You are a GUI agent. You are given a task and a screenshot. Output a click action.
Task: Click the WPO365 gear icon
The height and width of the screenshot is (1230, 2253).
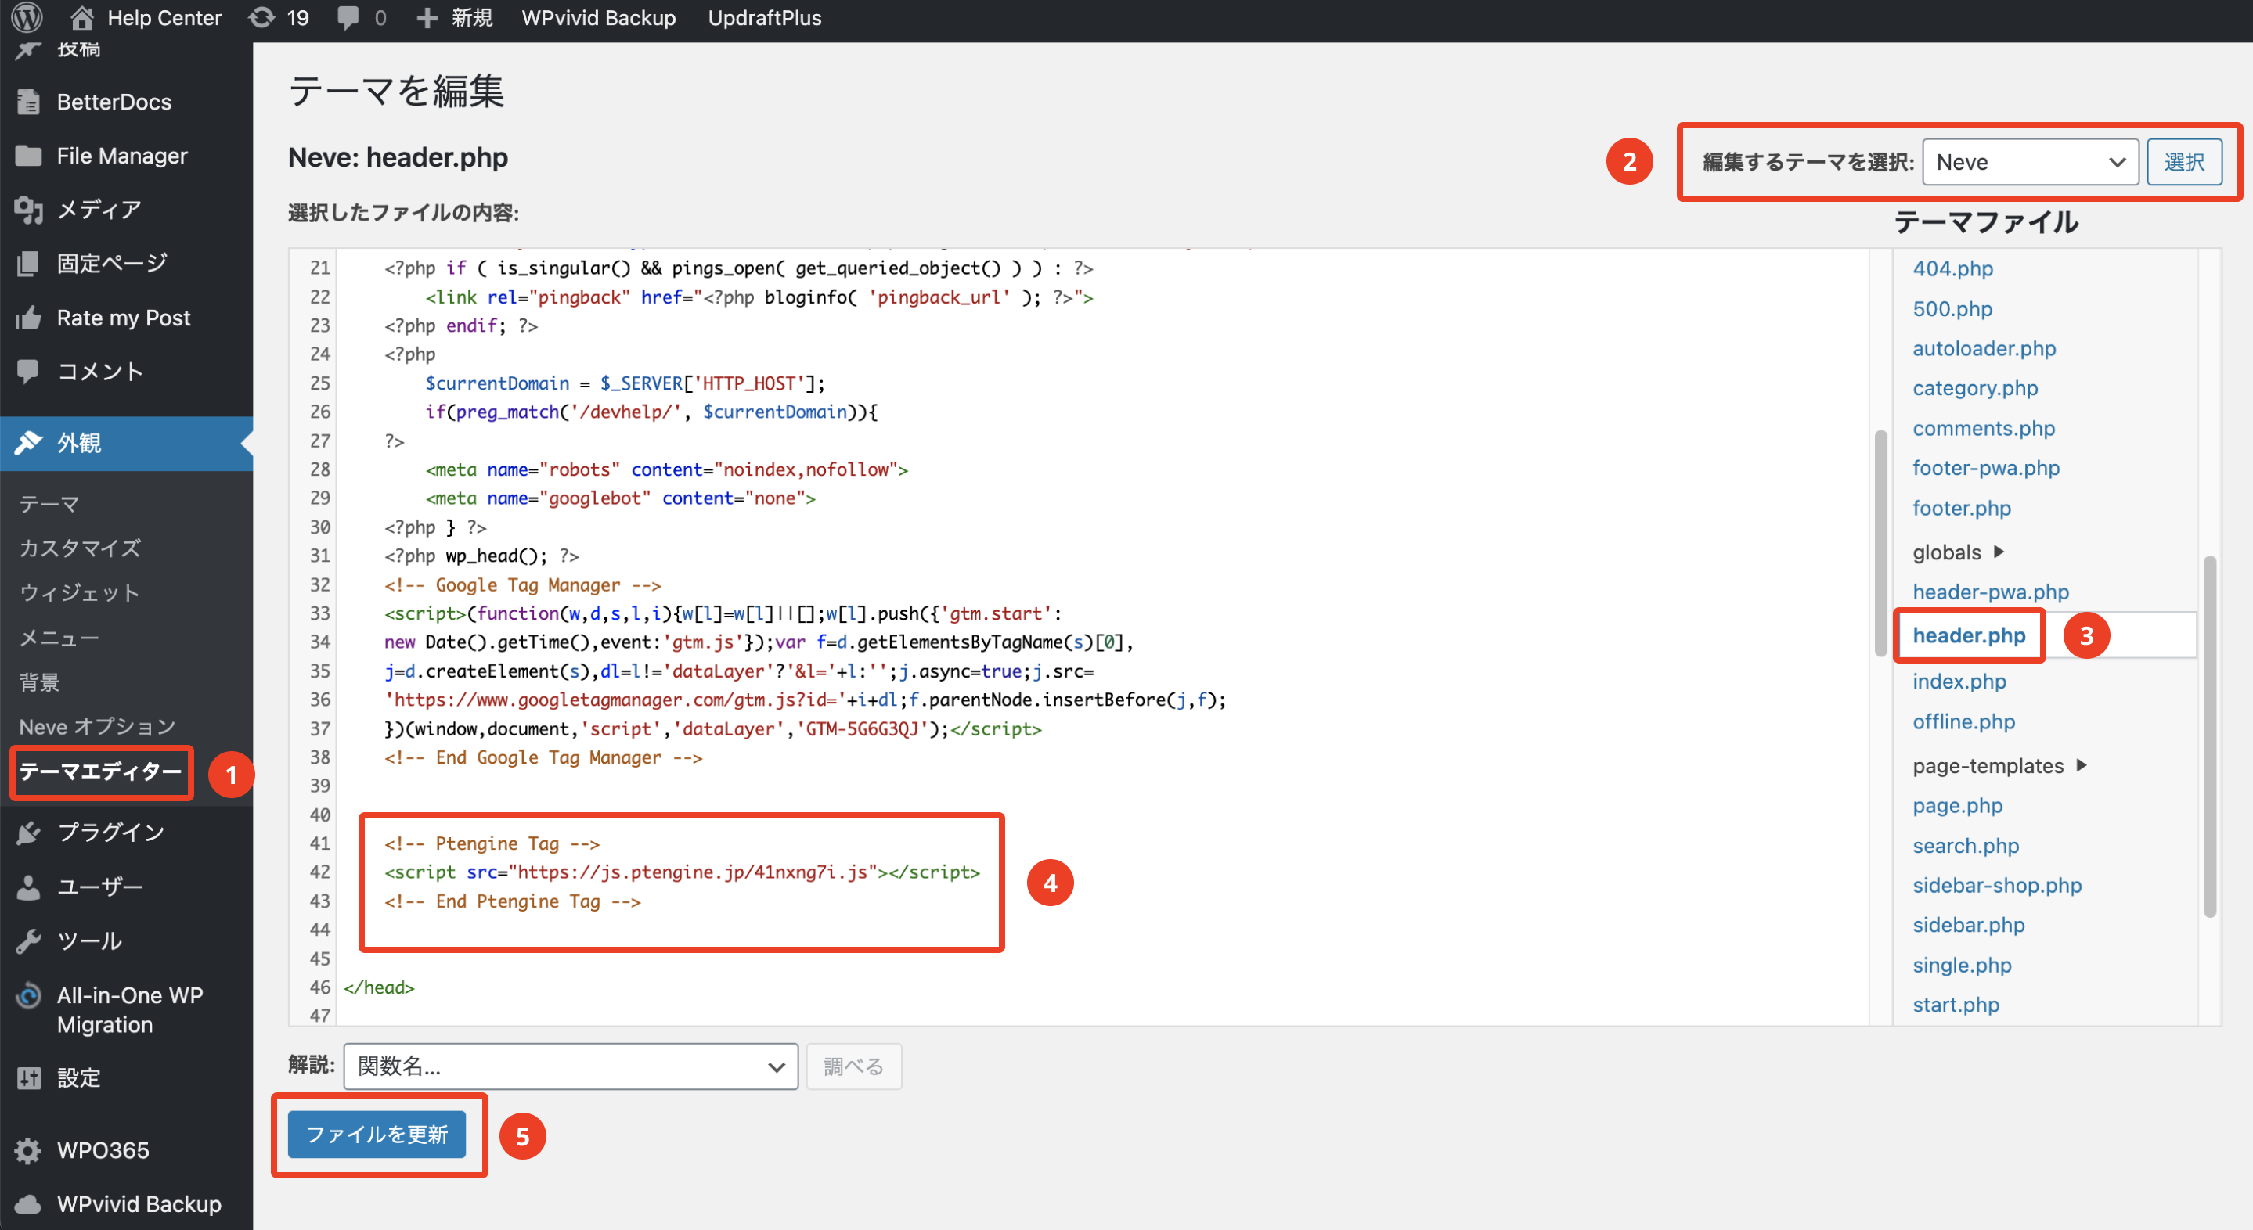click(x=28, y=1150)
